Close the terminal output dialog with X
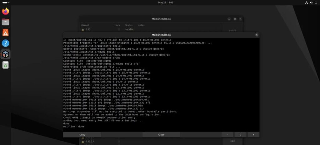Viewport: 320px width, 145px height. coord(257,35)
